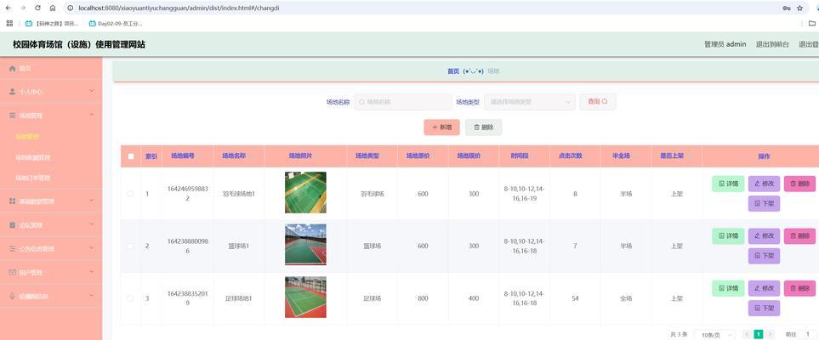This screenshot has height=340, width=819.
Task: Click 删除 in the 篮球场1 row
Action: tap(799, 236)
